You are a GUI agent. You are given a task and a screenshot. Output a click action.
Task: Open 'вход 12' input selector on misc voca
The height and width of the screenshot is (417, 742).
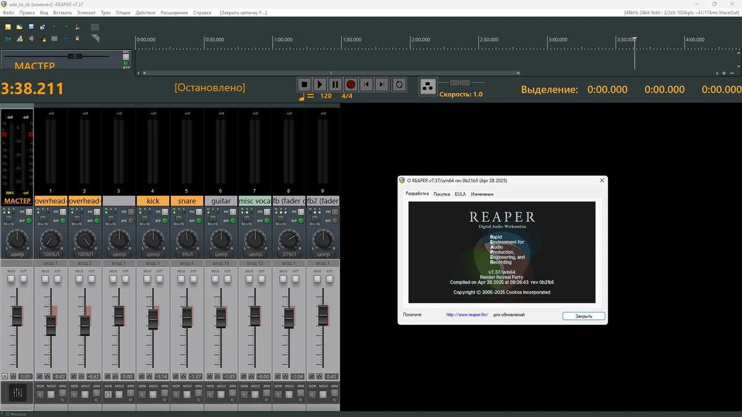[x=255, y=263]
